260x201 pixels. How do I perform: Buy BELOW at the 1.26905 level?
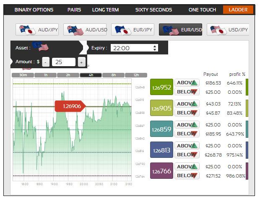point(187,113)
